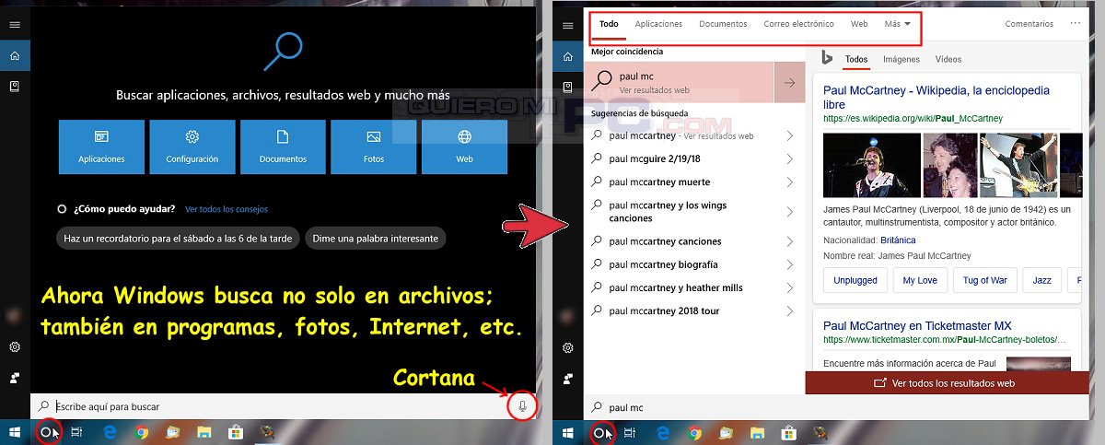Expand the chevron for 'paul mccartney y heather mills'
1105x445 pixels.
[x=790, y=287]
